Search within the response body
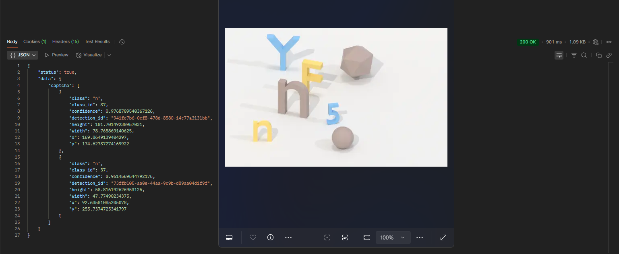Viewport: 619px width, 254px height. coord(584,55)
